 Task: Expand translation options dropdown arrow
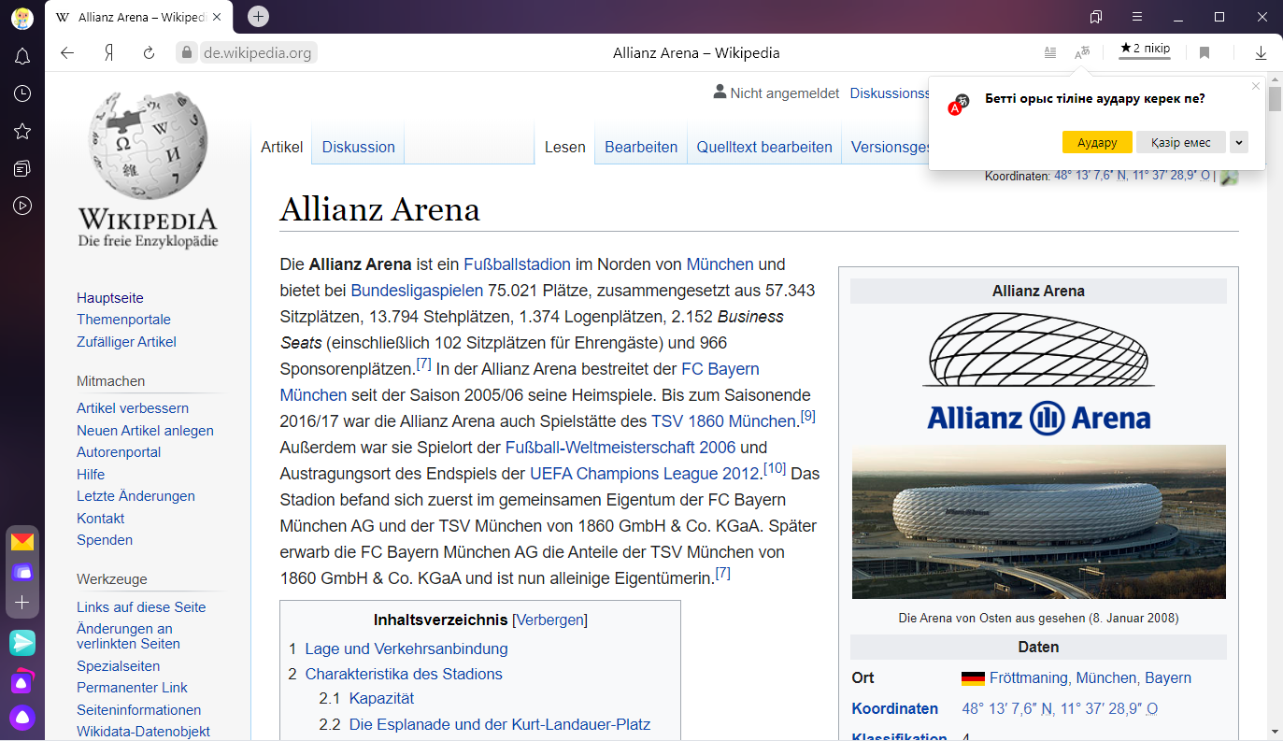1239,142
